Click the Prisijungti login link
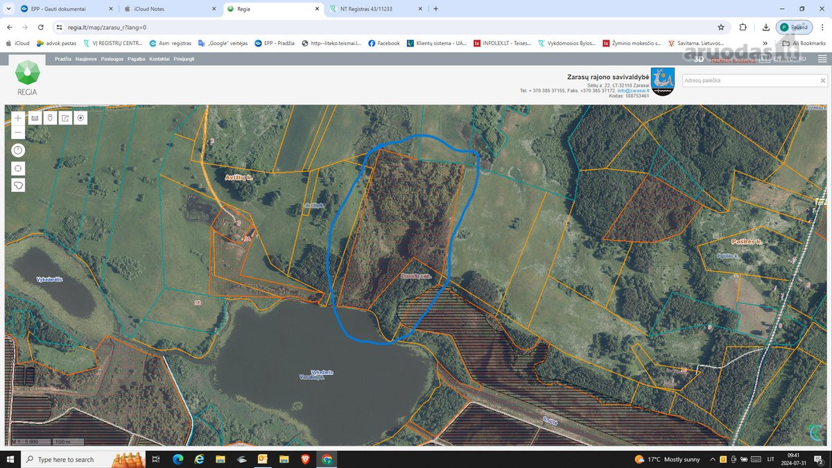832x468 pixels. click(184, 59)
